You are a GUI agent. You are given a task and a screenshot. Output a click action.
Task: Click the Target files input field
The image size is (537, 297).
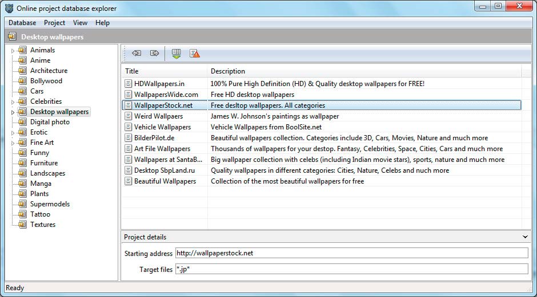pyautogui.click(x=352, y=269)
